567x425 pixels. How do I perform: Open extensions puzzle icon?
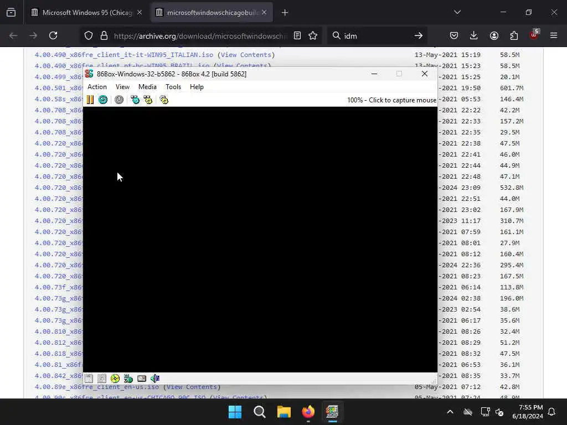[x=514, y=35]
